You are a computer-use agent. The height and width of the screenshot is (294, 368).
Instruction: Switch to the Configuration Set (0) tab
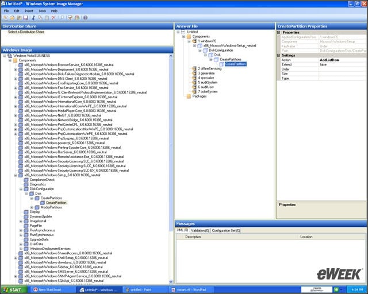(x=226, y=230)
